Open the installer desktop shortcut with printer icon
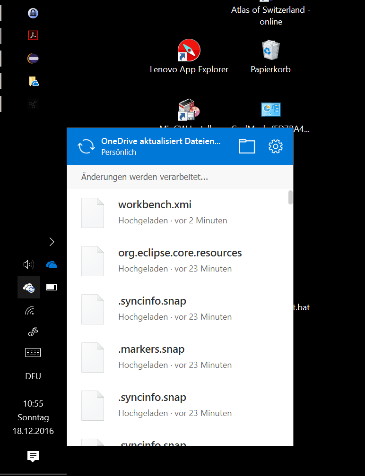This screenshot has height=476, width=365. click(x=189, y=110)
